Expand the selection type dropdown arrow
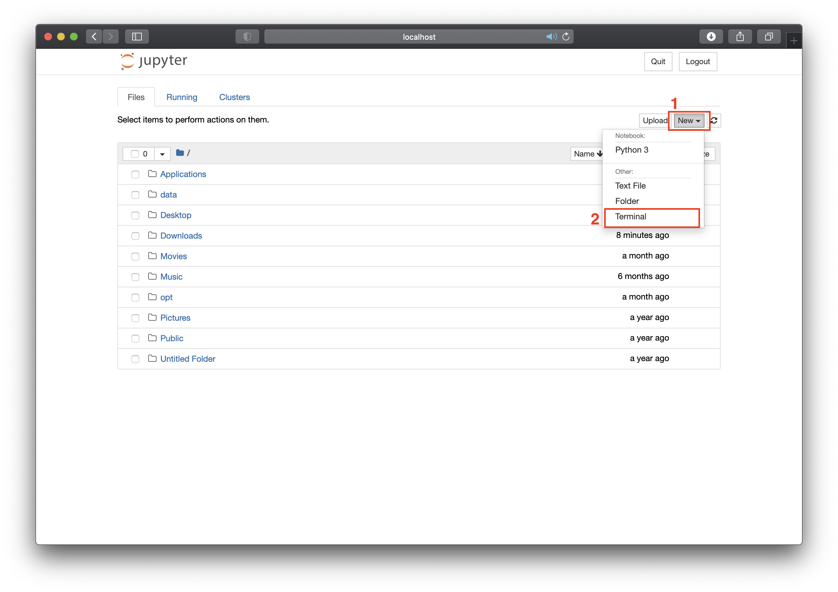838x592 pixels. 162,154
